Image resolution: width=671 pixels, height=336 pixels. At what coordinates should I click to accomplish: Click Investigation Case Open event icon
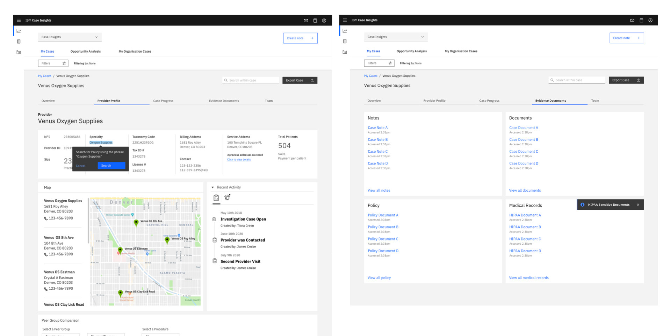click(x=214, y=219)
